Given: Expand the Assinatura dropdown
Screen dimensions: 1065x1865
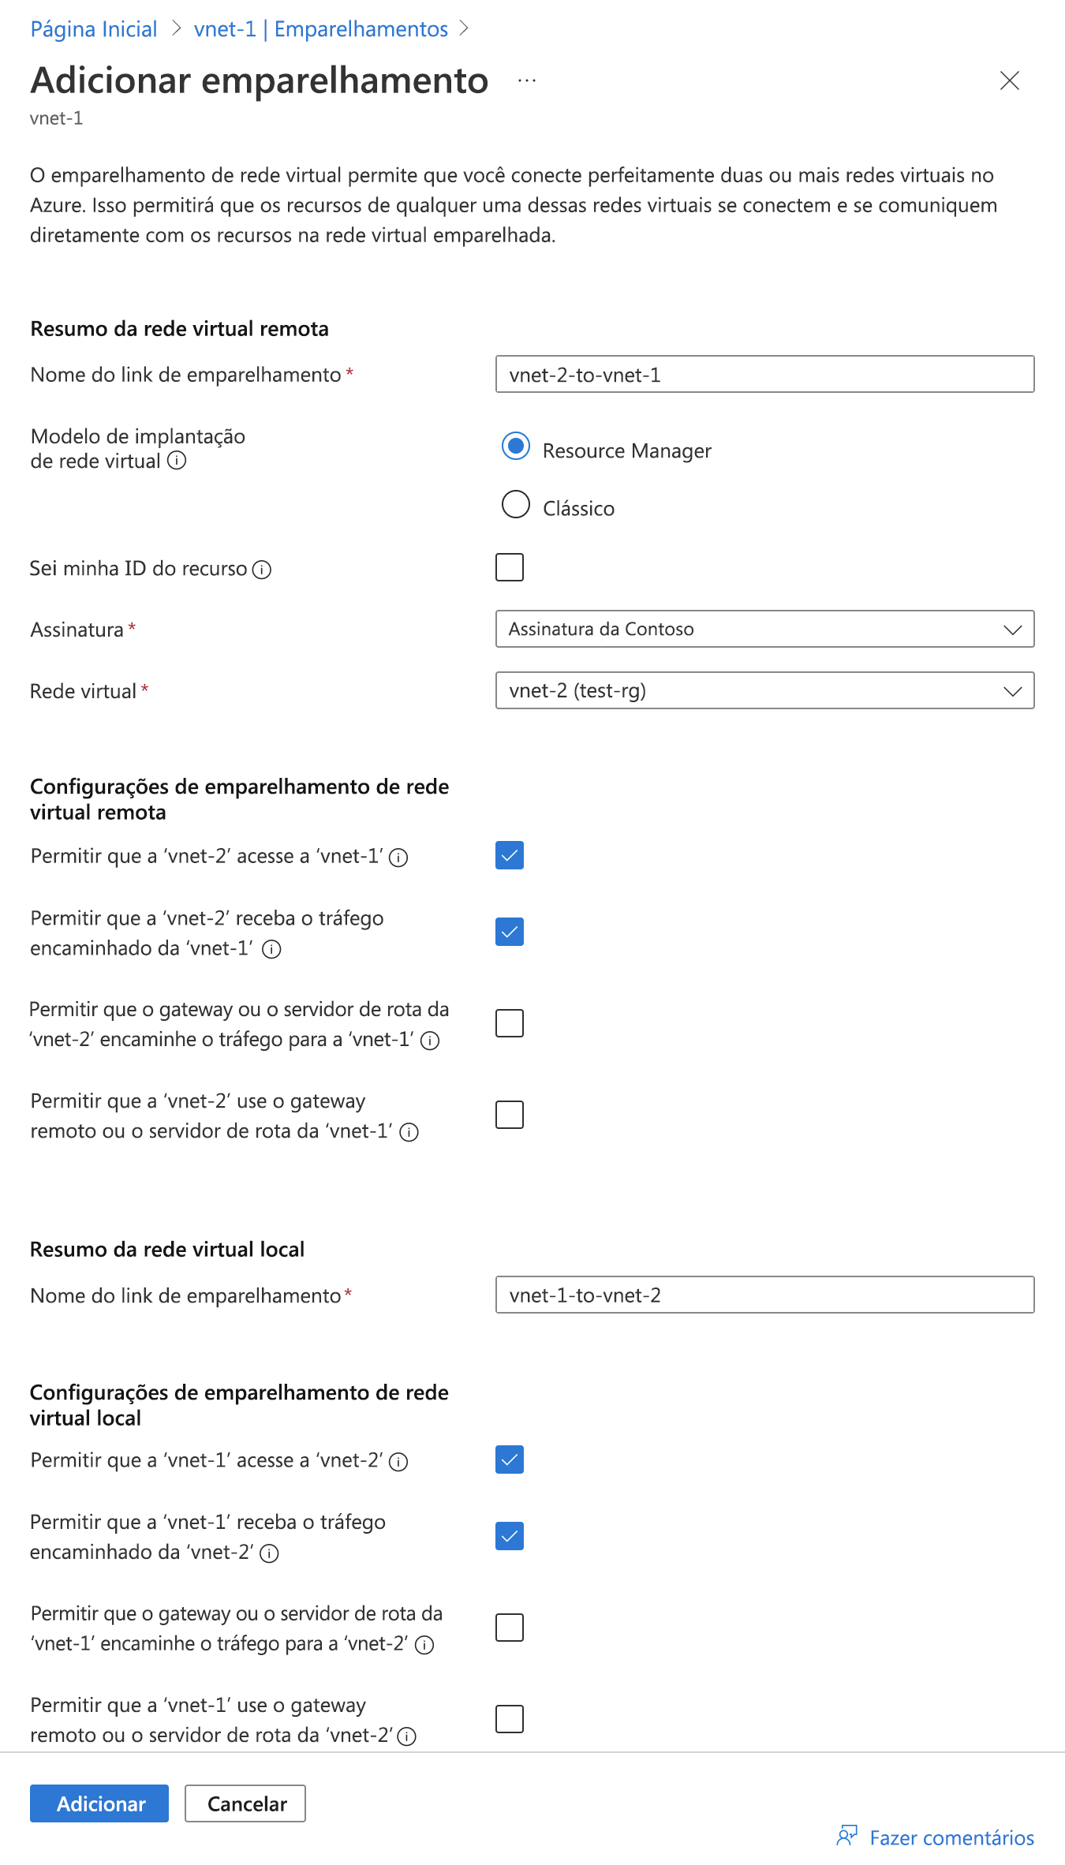Looking at the screenshot, I should (764, 629).
